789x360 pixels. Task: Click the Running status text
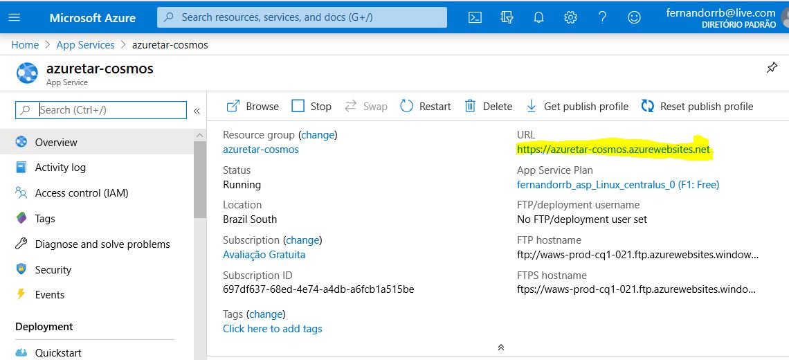[x=242, y=185]
